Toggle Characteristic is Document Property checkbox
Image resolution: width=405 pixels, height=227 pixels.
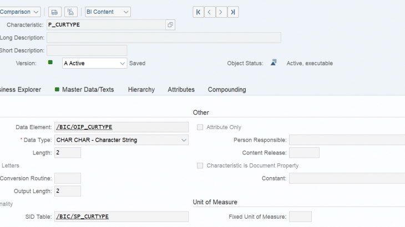click(x=200, y=166)
